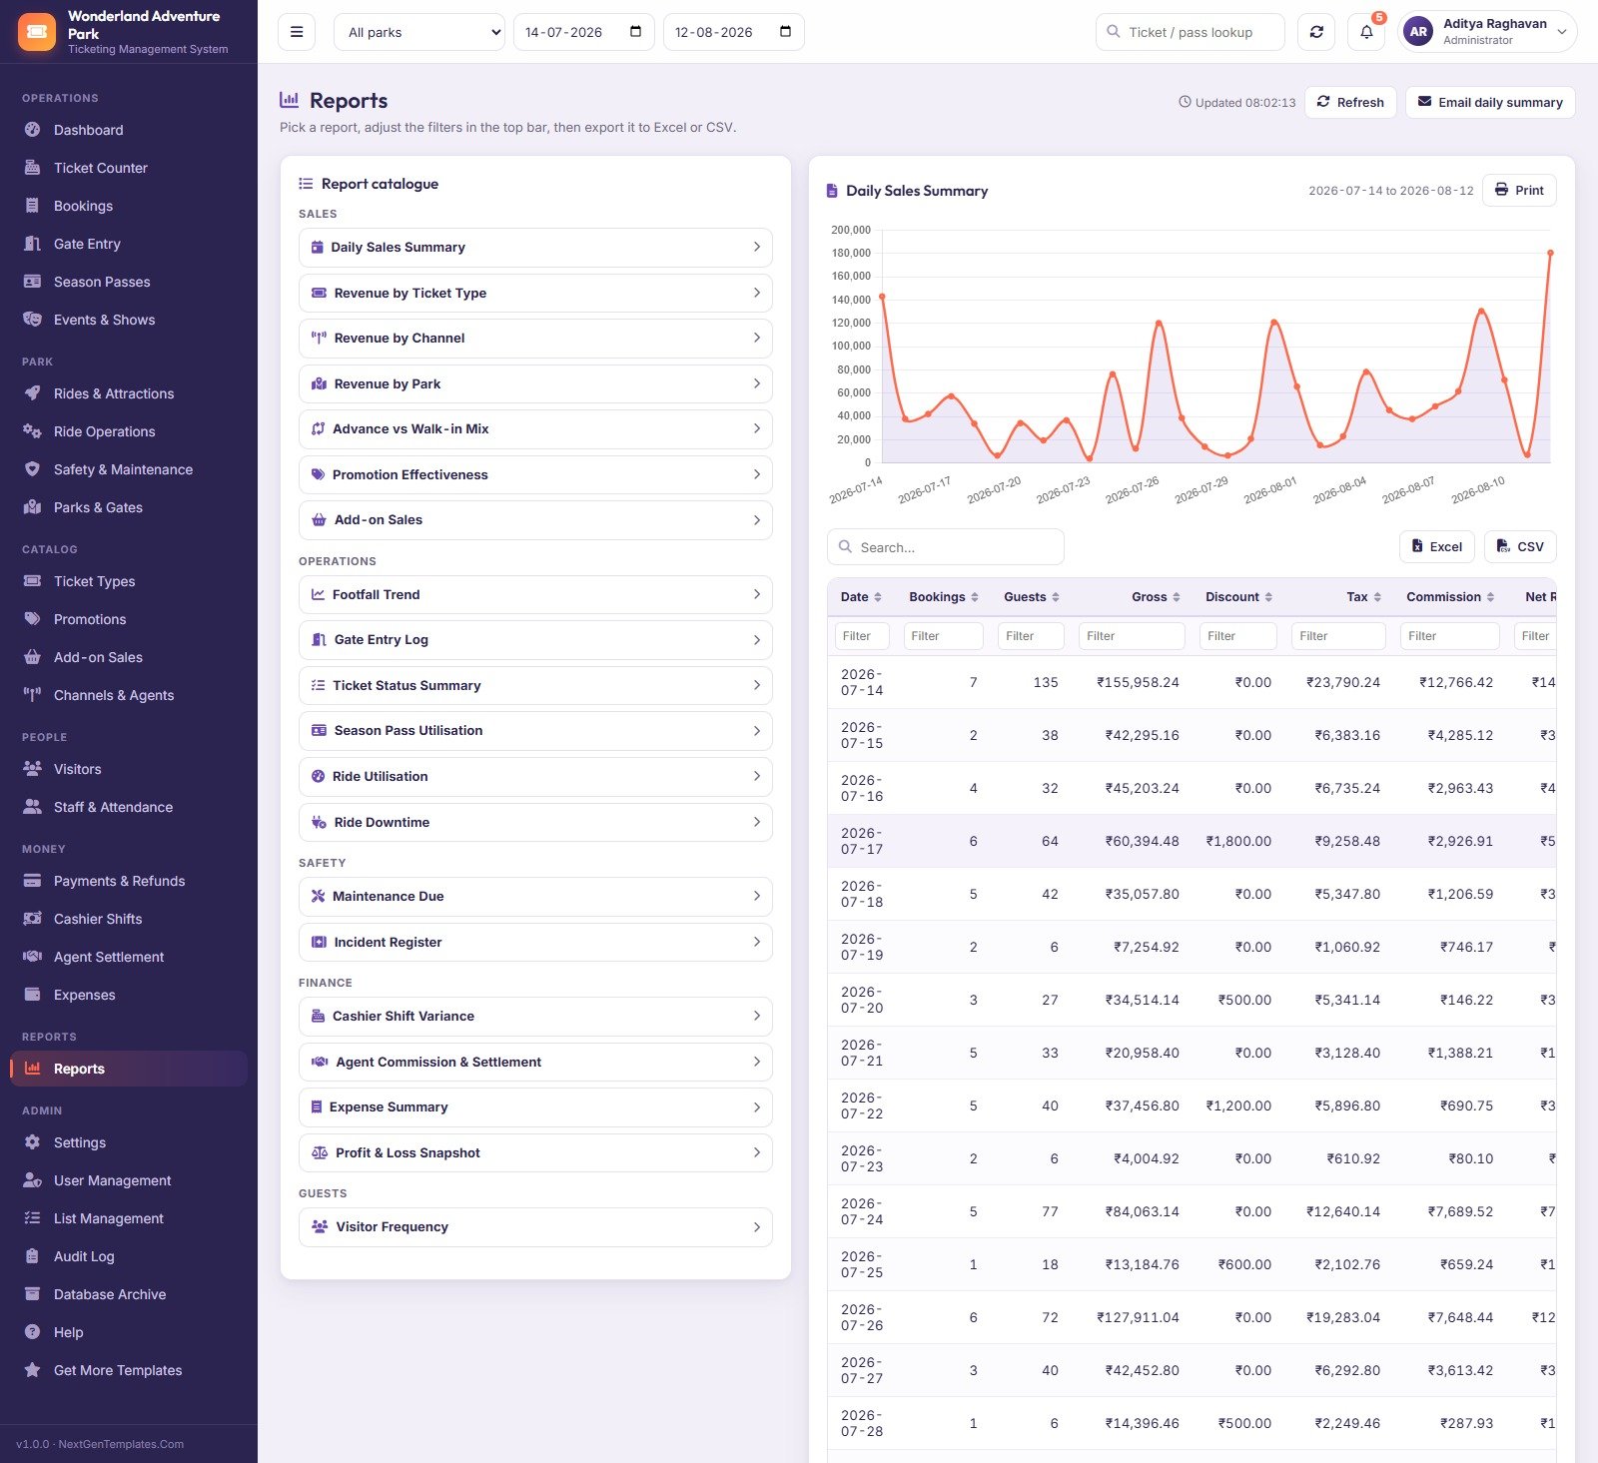Viewport: 1598px width, 1463px height.
Task: Sort table by Commission column
Action: [x=1450, y=597]
